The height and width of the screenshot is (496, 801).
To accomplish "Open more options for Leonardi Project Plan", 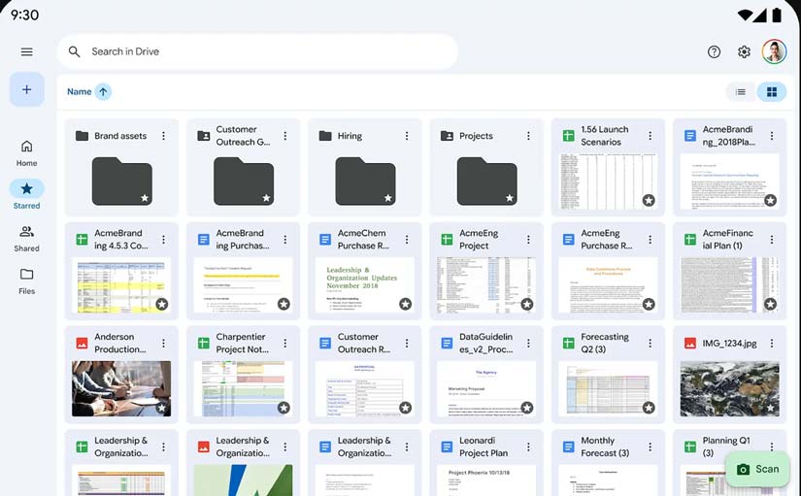I will point(528,446).
